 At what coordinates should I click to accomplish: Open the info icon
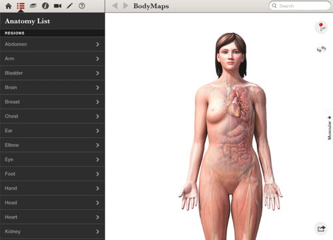45,6
